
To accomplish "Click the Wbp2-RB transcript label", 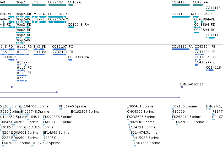I will (x=24, y=14).
